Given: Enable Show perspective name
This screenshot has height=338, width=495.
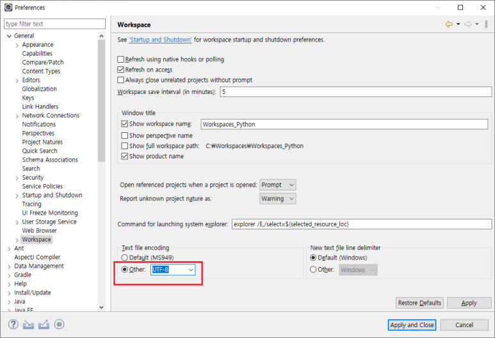Looking at the screenshot, I should [125, 135].
